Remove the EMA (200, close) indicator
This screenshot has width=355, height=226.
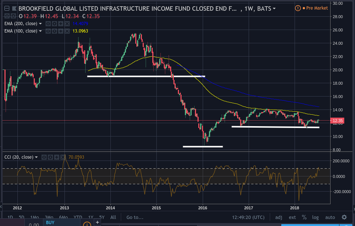coord(67,24)
